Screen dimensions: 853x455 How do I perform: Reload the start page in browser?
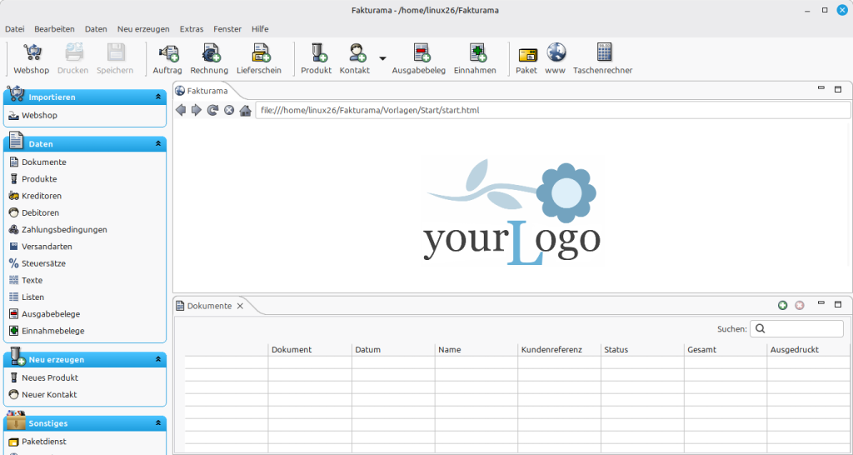coord(212,110)
